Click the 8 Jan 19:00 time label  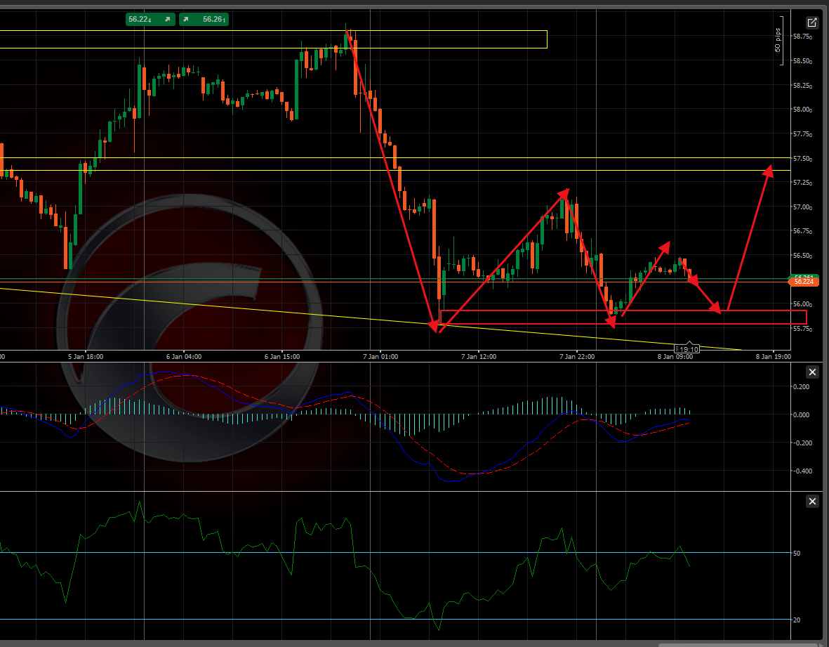click(774, 357)
